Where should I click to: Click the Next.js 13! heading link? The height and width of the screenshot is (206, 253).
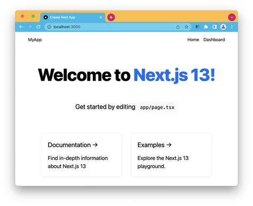174,75
